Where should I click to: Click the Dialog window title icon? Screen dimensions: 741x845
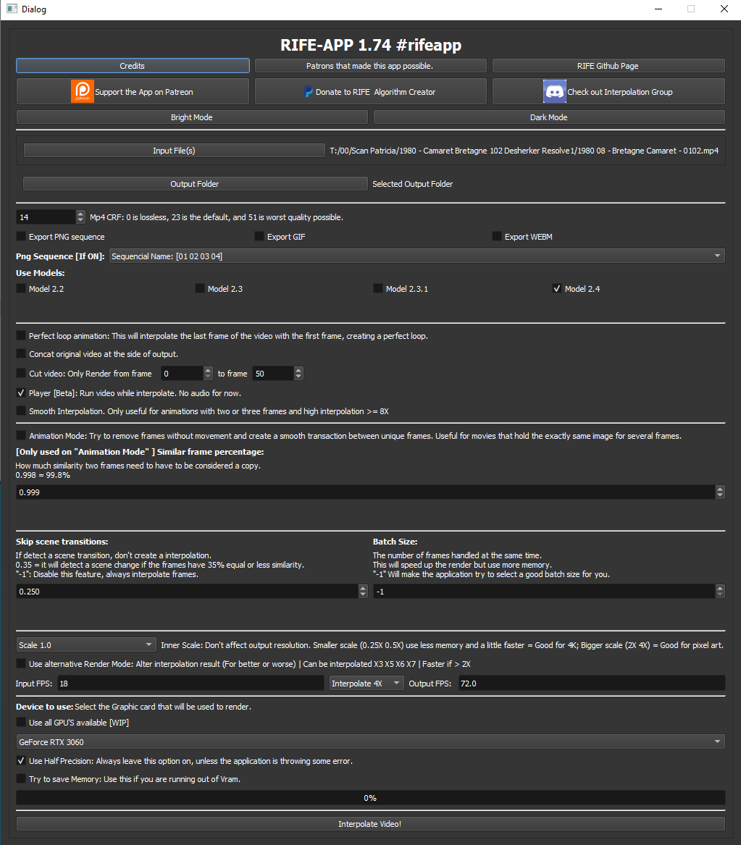(11, 9)
